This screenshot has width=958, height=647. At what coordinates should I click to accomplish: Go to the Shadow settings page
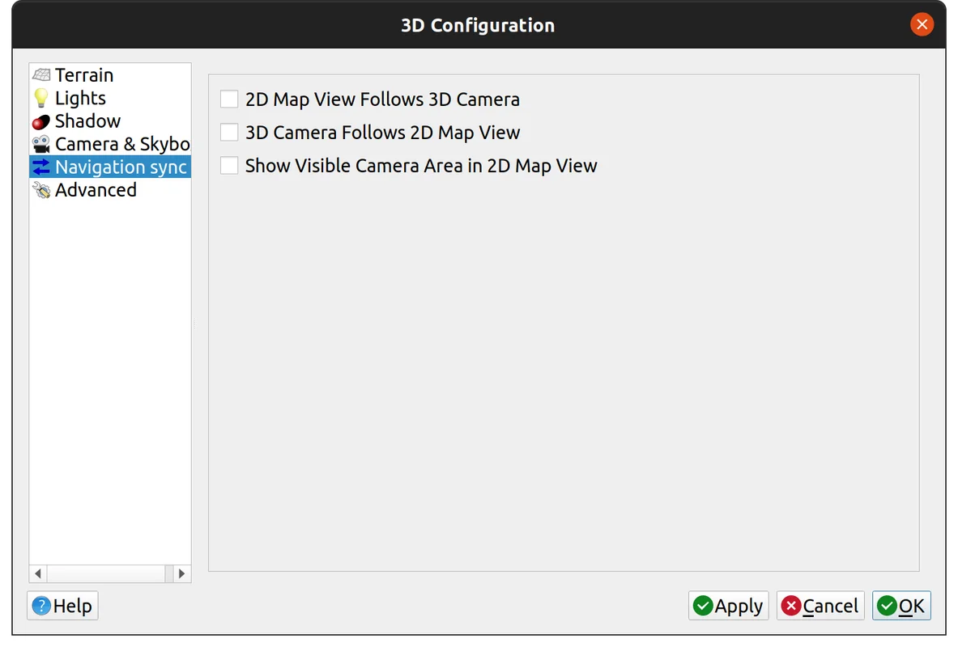point(87,121)
